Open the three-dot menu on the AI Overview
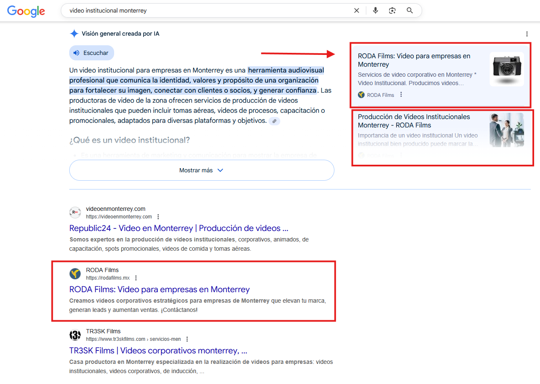 (527, 34)
